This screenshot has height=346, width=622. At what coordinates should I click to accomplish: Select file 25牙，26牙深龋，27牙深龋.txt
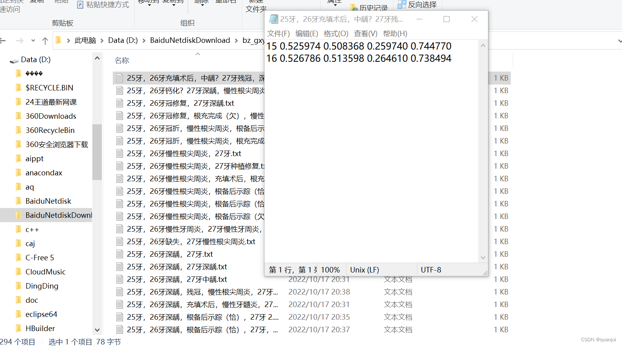coord(177,267)
